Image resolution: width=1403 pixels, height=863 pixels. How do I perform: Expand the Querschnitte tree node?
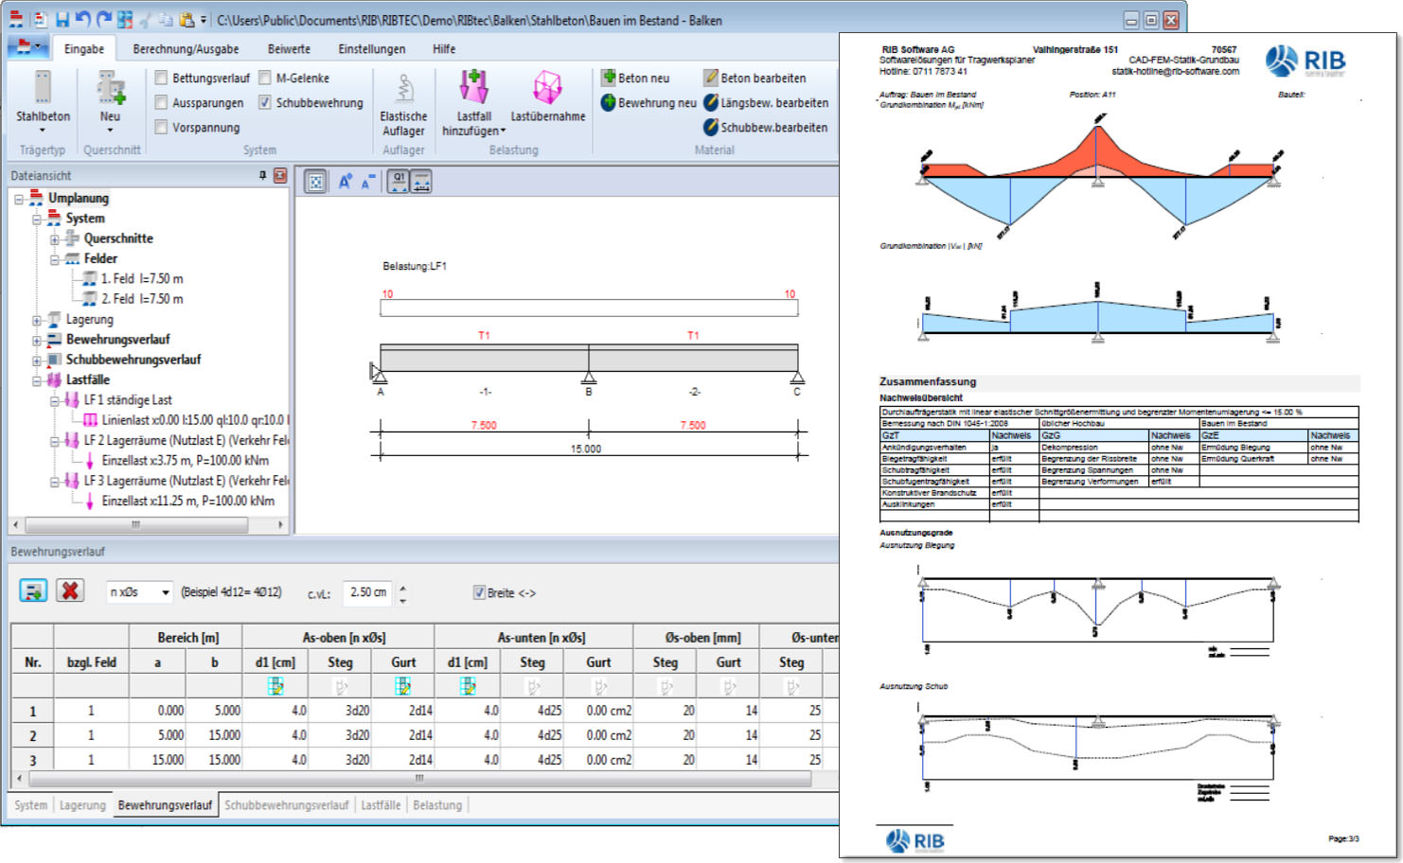[x=55, y=239]
